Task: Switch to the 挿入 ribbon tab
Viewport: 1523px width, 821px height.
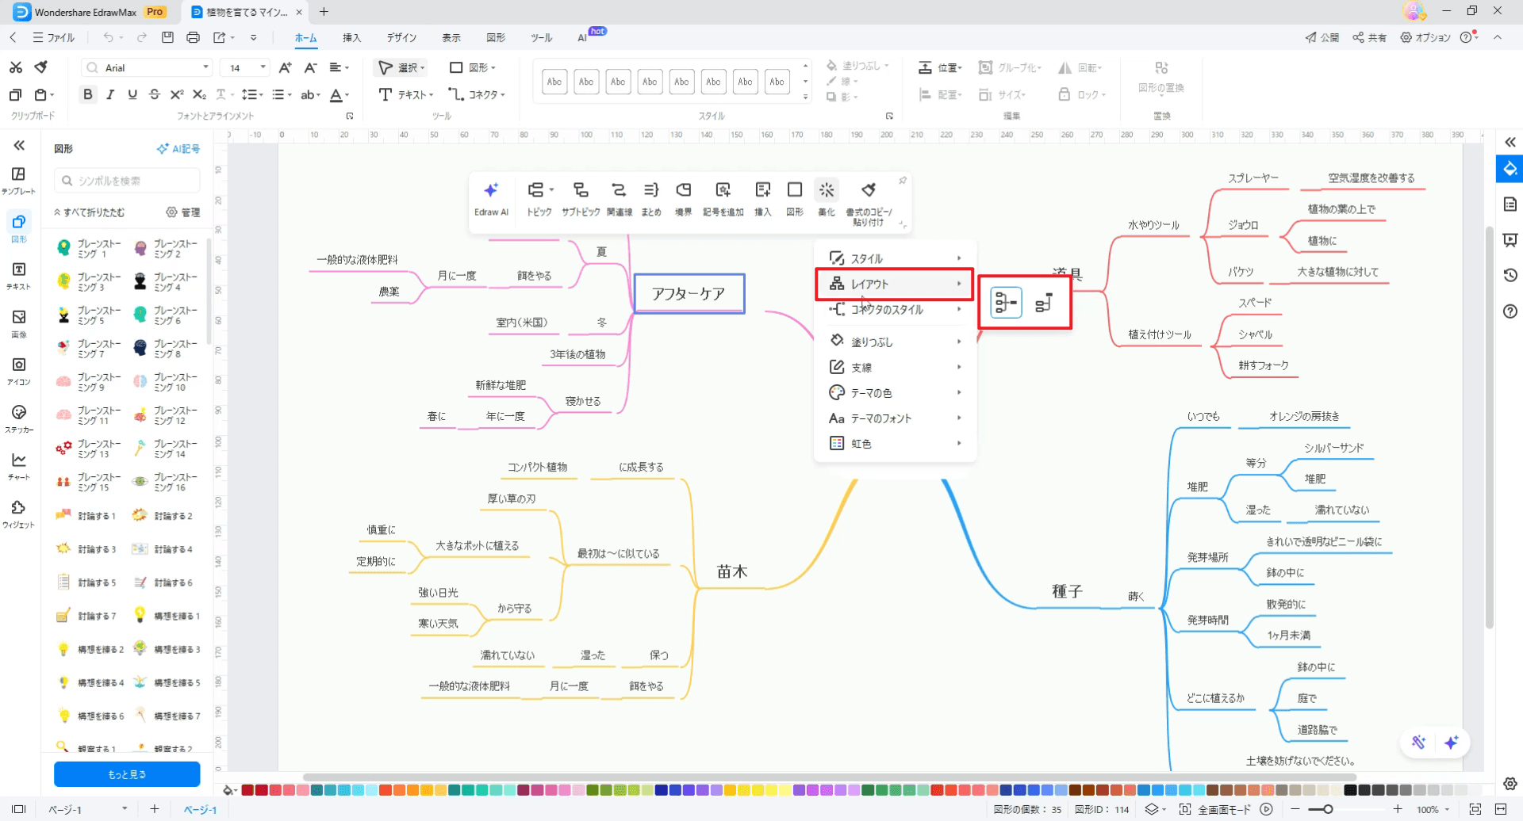Action: click(351, 37)
